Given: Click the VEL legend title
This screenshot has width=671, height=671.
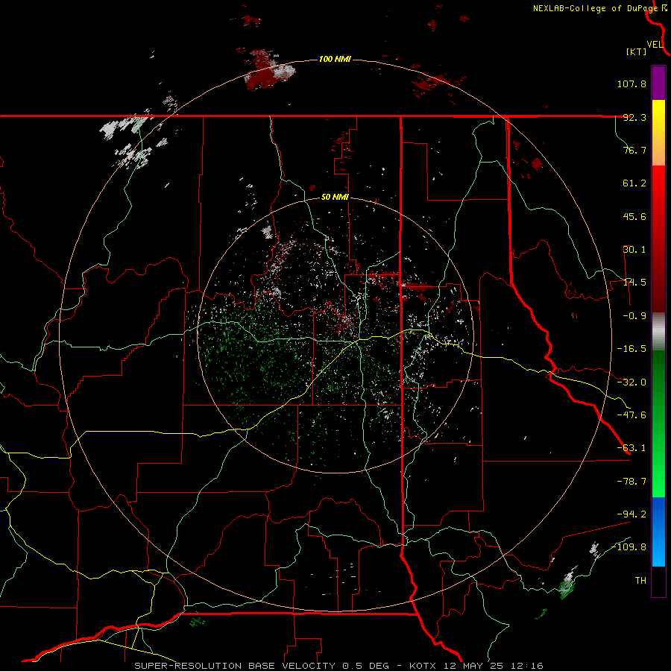Looking at the screenshot, I should point(655,45).
